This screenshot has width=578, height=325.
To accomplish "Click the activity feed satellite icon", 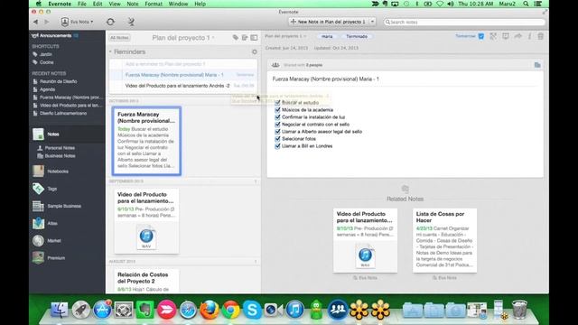I will (131, 22).
